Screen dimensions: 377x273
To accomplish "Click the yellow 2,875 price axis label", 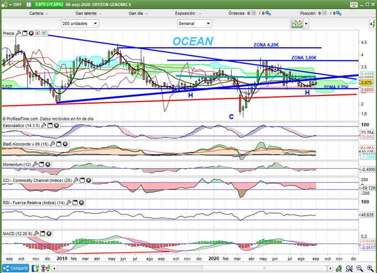I will [x=366, y=82].
